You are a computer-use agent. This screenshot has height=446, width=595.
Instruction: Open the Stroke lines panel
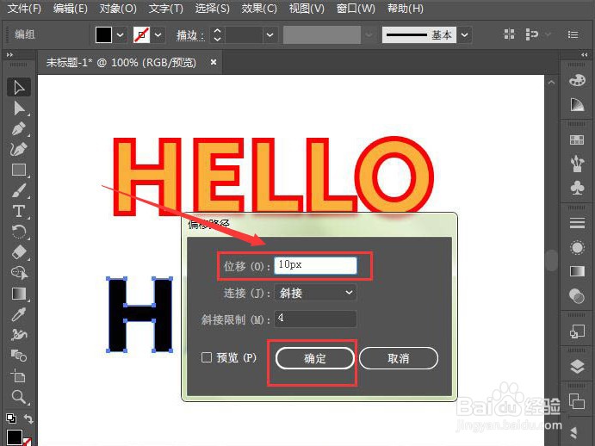(577, 223)
